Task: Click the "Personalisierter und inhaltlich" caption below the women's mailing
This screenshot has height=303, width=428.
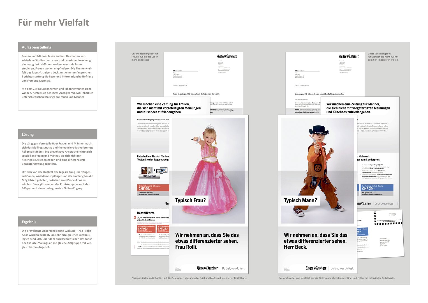Action: tap(189, 278)
